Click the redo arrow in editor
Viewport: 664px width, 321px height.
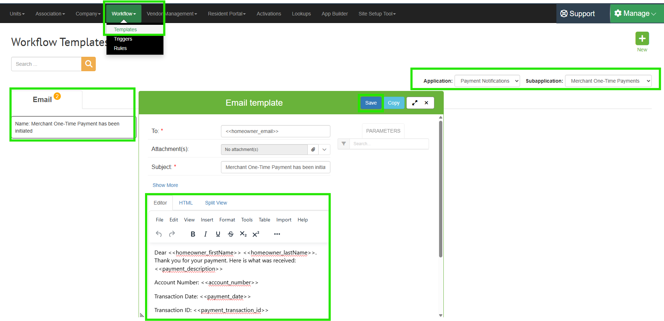172,234
